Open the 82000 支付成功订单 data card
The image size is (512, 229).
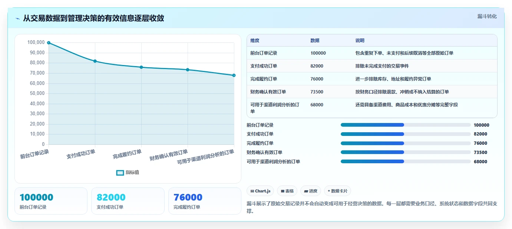(x=128, y=201)
